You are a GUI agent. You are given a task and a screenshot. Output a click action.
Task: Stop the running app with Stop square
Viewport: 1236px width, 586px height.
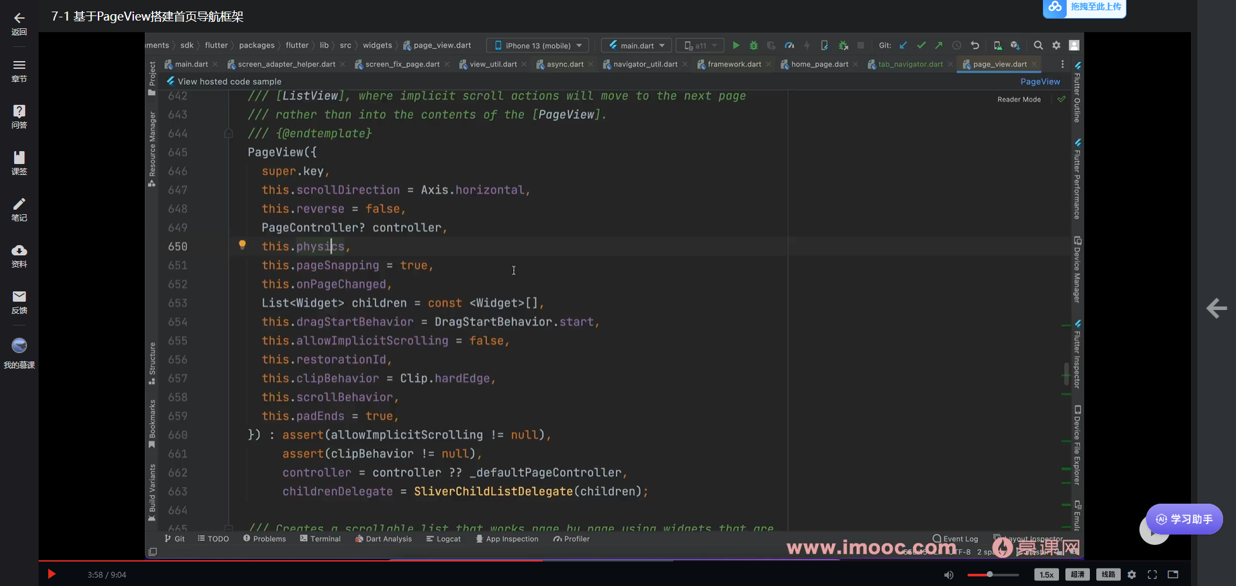(x=861, y=46)
